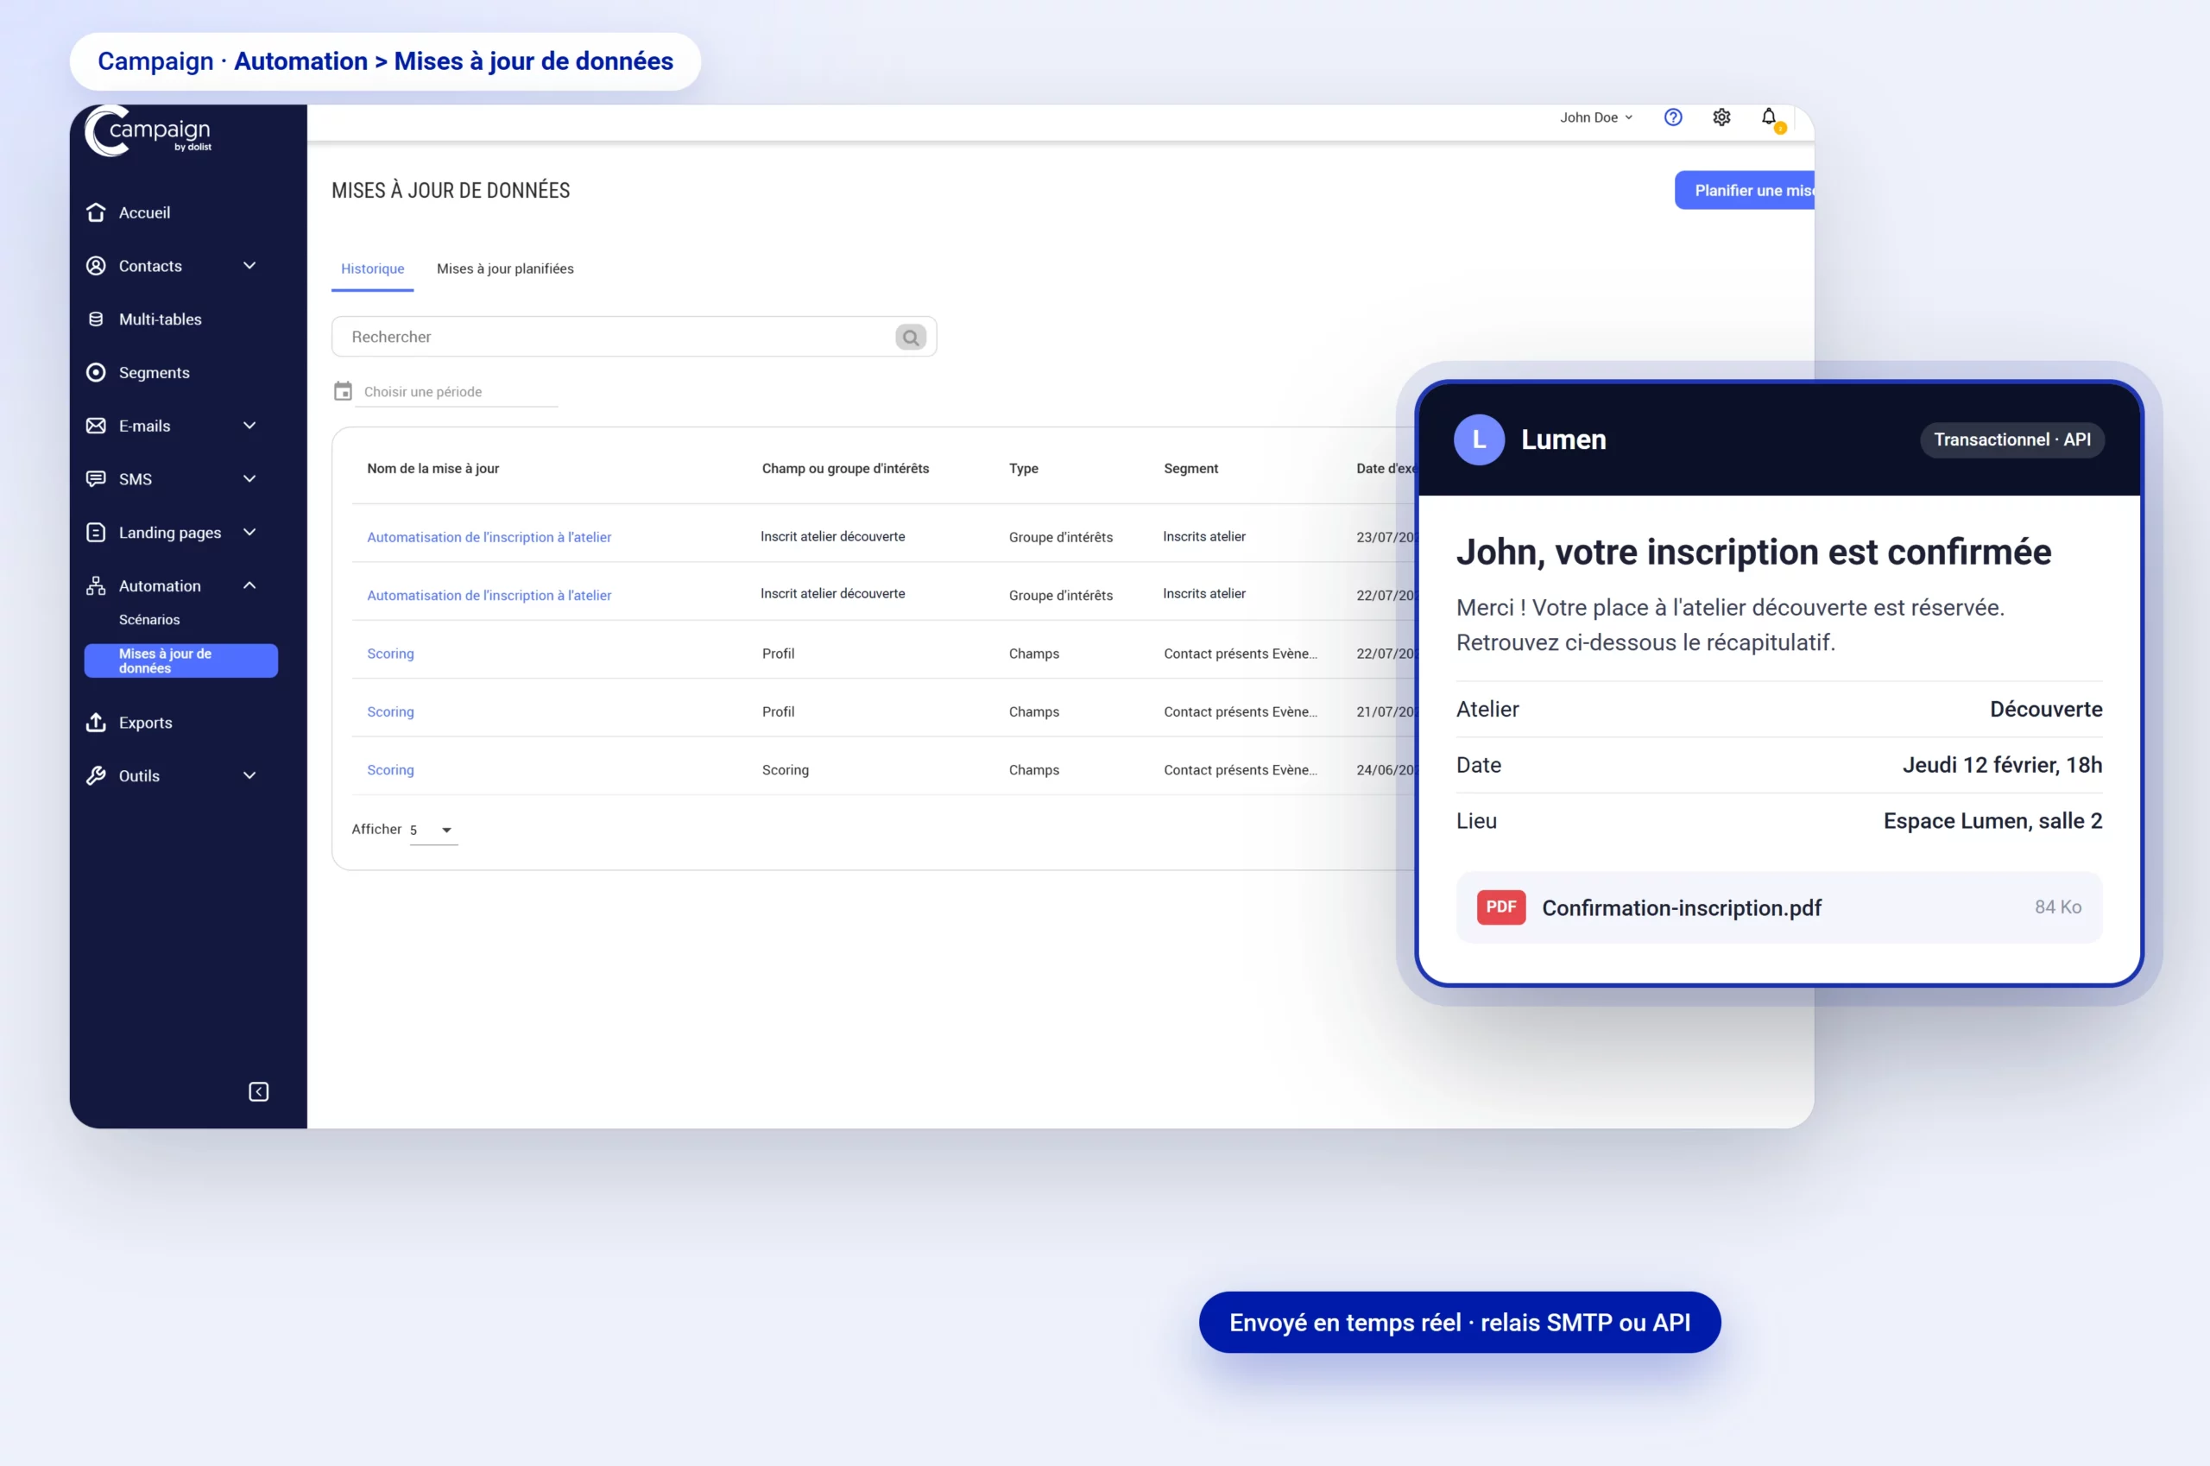Image resolution: width=2210 pixels, height=1466 pixels.
Task: Click the Campaign by dolist logo
Action: (x=148, y=132)
